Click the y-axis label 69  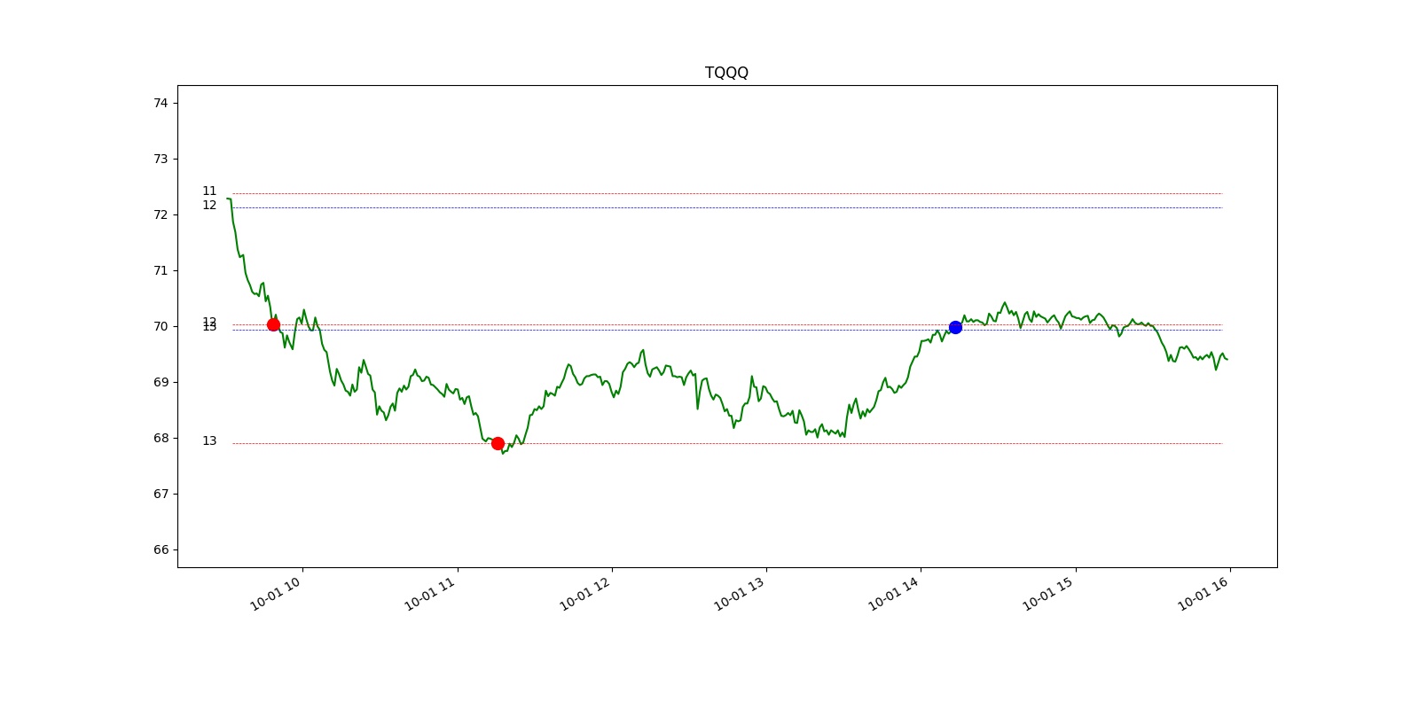[x=161, y=382]
